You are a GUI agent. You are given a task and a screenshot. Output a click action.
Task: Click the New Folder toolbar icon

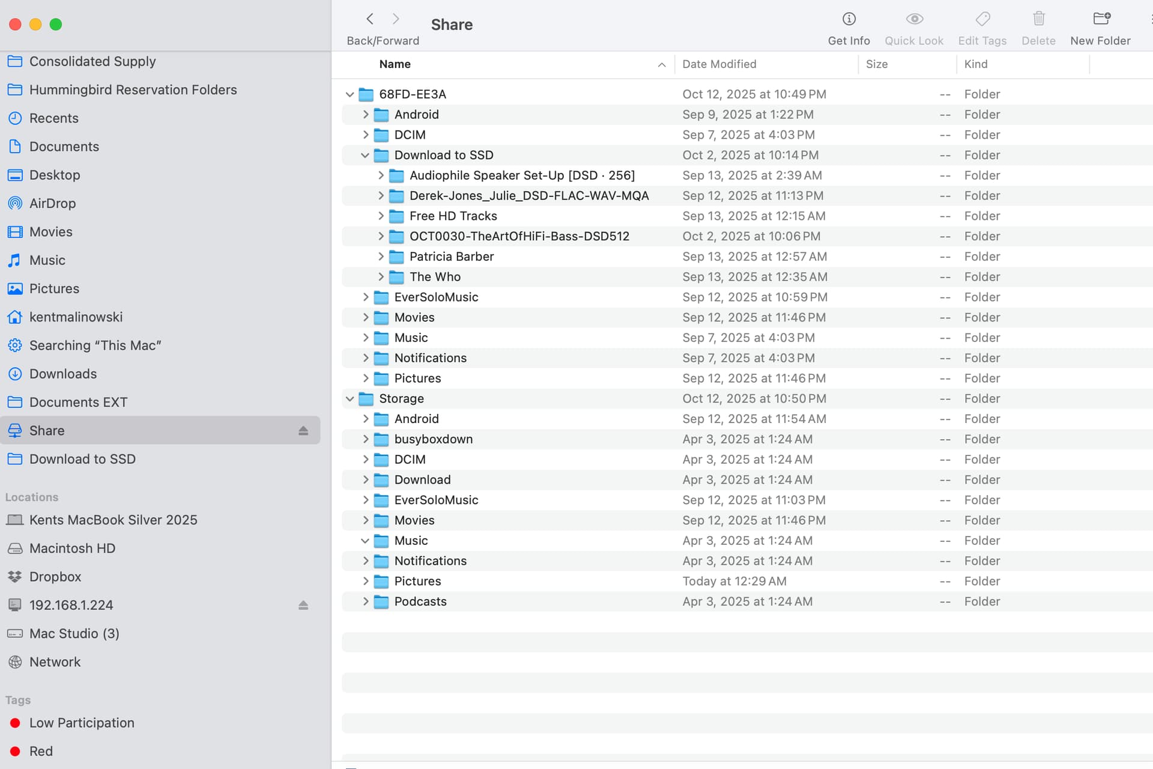pos(1101,19)
